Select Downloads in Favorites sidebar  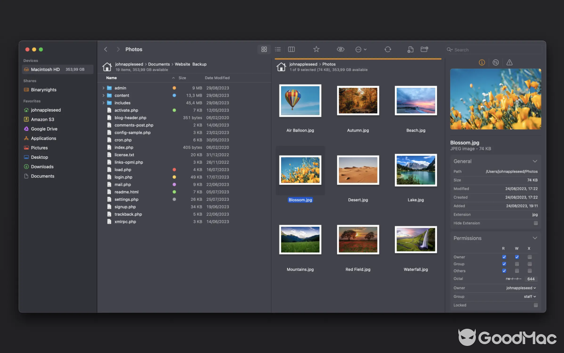42,167
